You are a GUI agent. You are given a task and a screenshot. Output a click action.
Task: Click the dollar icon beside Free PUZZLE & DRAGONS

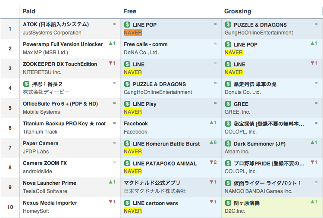(x=127, y=84)
